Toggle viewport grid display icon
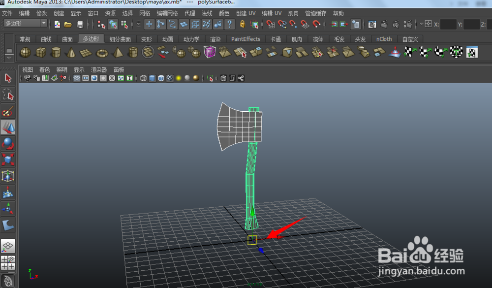 click(x=77, y=78)
